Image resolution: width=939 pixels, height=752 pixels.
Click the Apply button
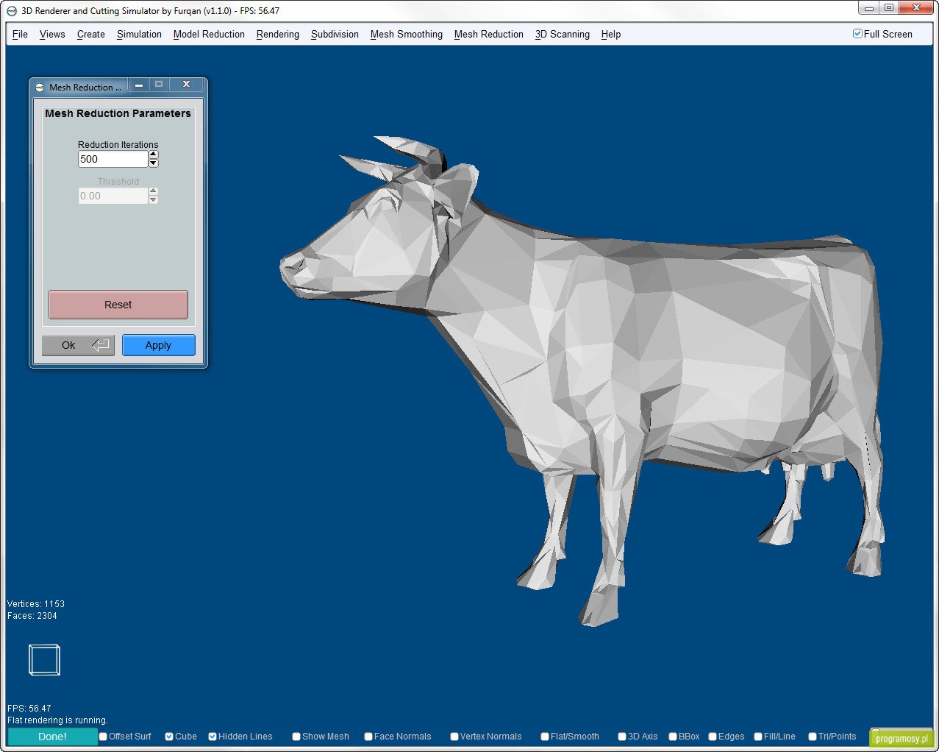coord(158,345)
